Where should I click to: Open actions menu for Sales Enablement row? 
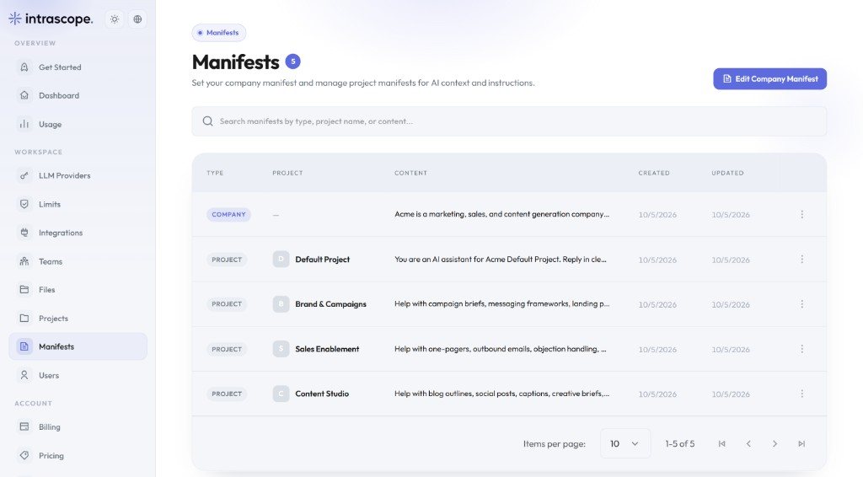802,349
